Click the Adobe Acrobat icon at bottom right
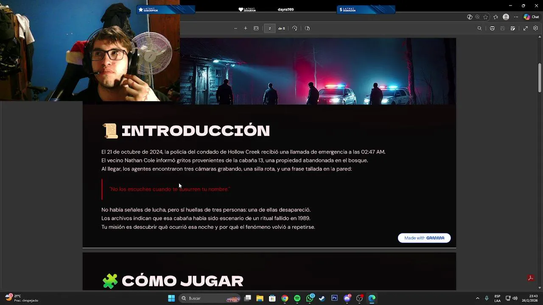The height and width of the screenshot is (305, 543). click(x=530, y=278)
